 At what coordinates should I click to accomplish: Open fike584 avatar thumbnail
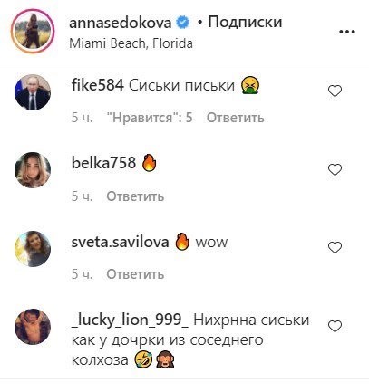click(33, 92)
